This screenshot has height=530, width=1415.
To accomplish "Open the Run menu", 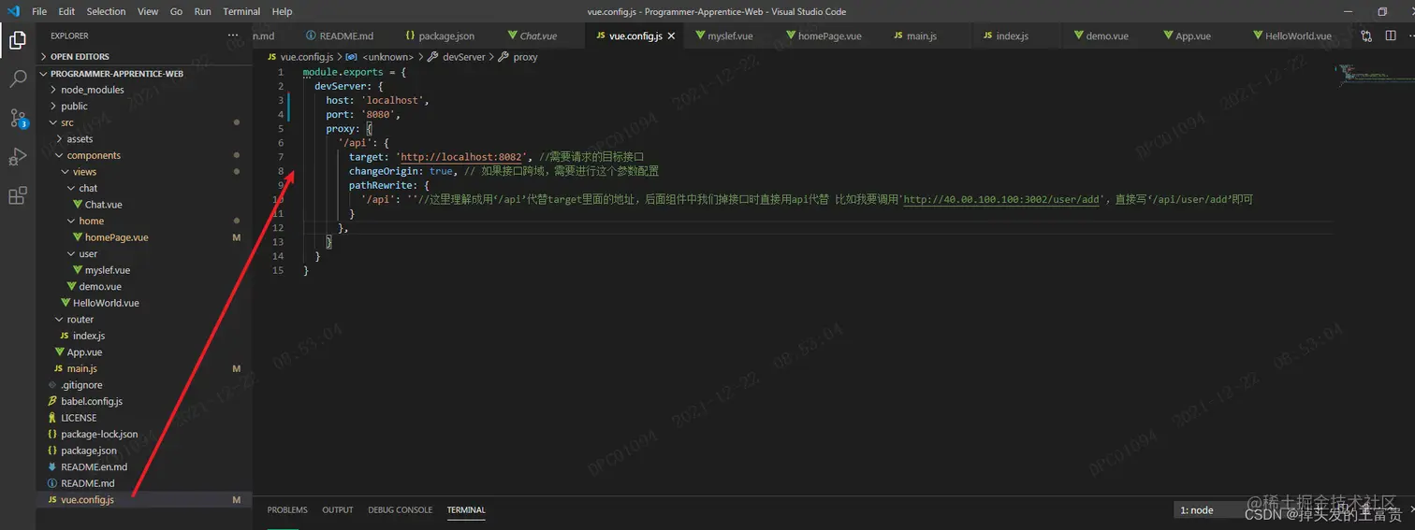I will pyautogui.click(x=203, y=11).
